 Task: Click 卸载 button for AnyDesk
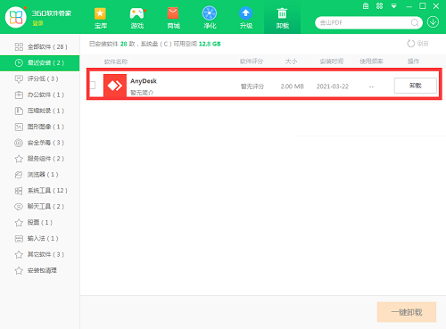416,86
